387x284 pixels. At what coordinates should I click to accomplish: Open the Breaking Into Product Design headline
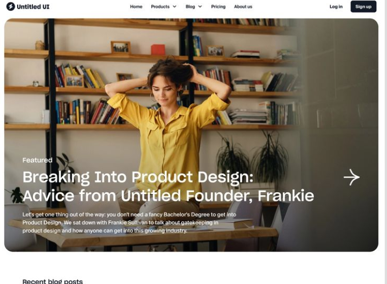pos(138,177)
